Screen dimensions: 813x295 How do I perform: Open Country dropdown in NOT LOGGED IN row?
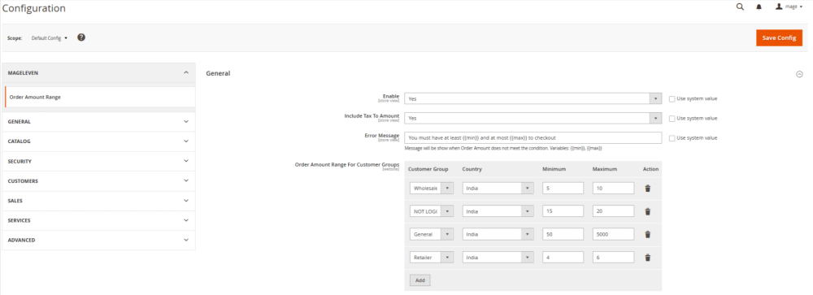[x=498, y=211]
